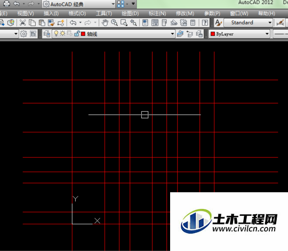288x251 pixels.
Task: Click the Paste clipboard icon
Action: (42, 23)
